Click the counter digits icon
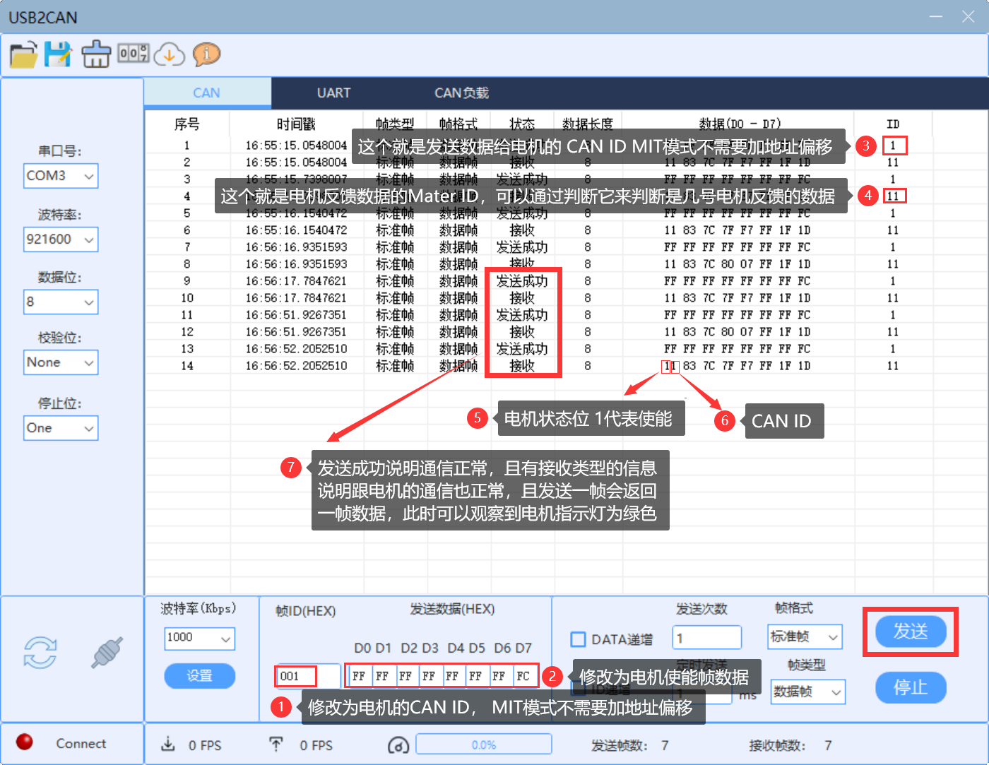 [134, 53]
